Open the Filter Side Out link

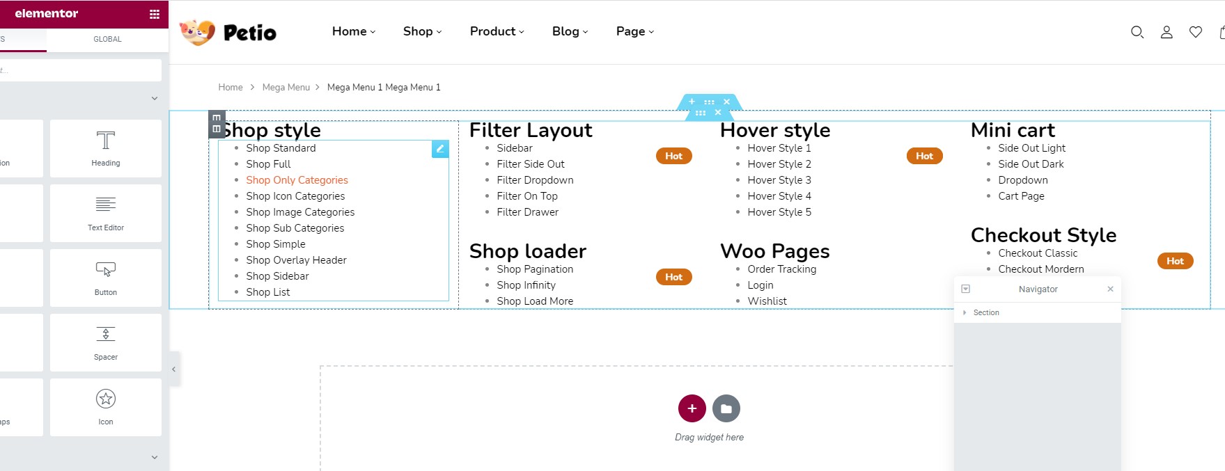click(x=531, y=164)
